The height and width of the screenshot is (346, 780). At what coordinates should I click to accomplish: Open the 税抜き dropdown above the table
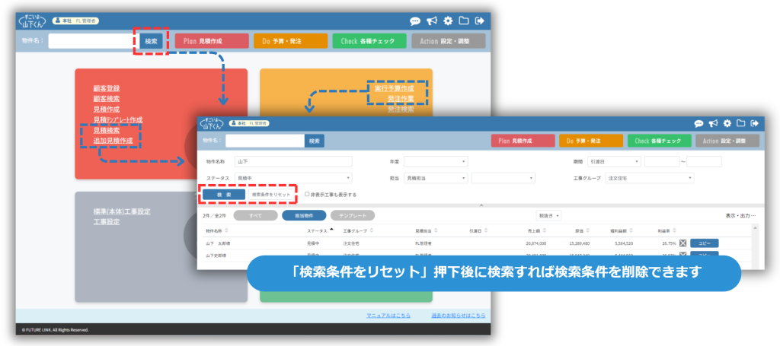[549, 216]
